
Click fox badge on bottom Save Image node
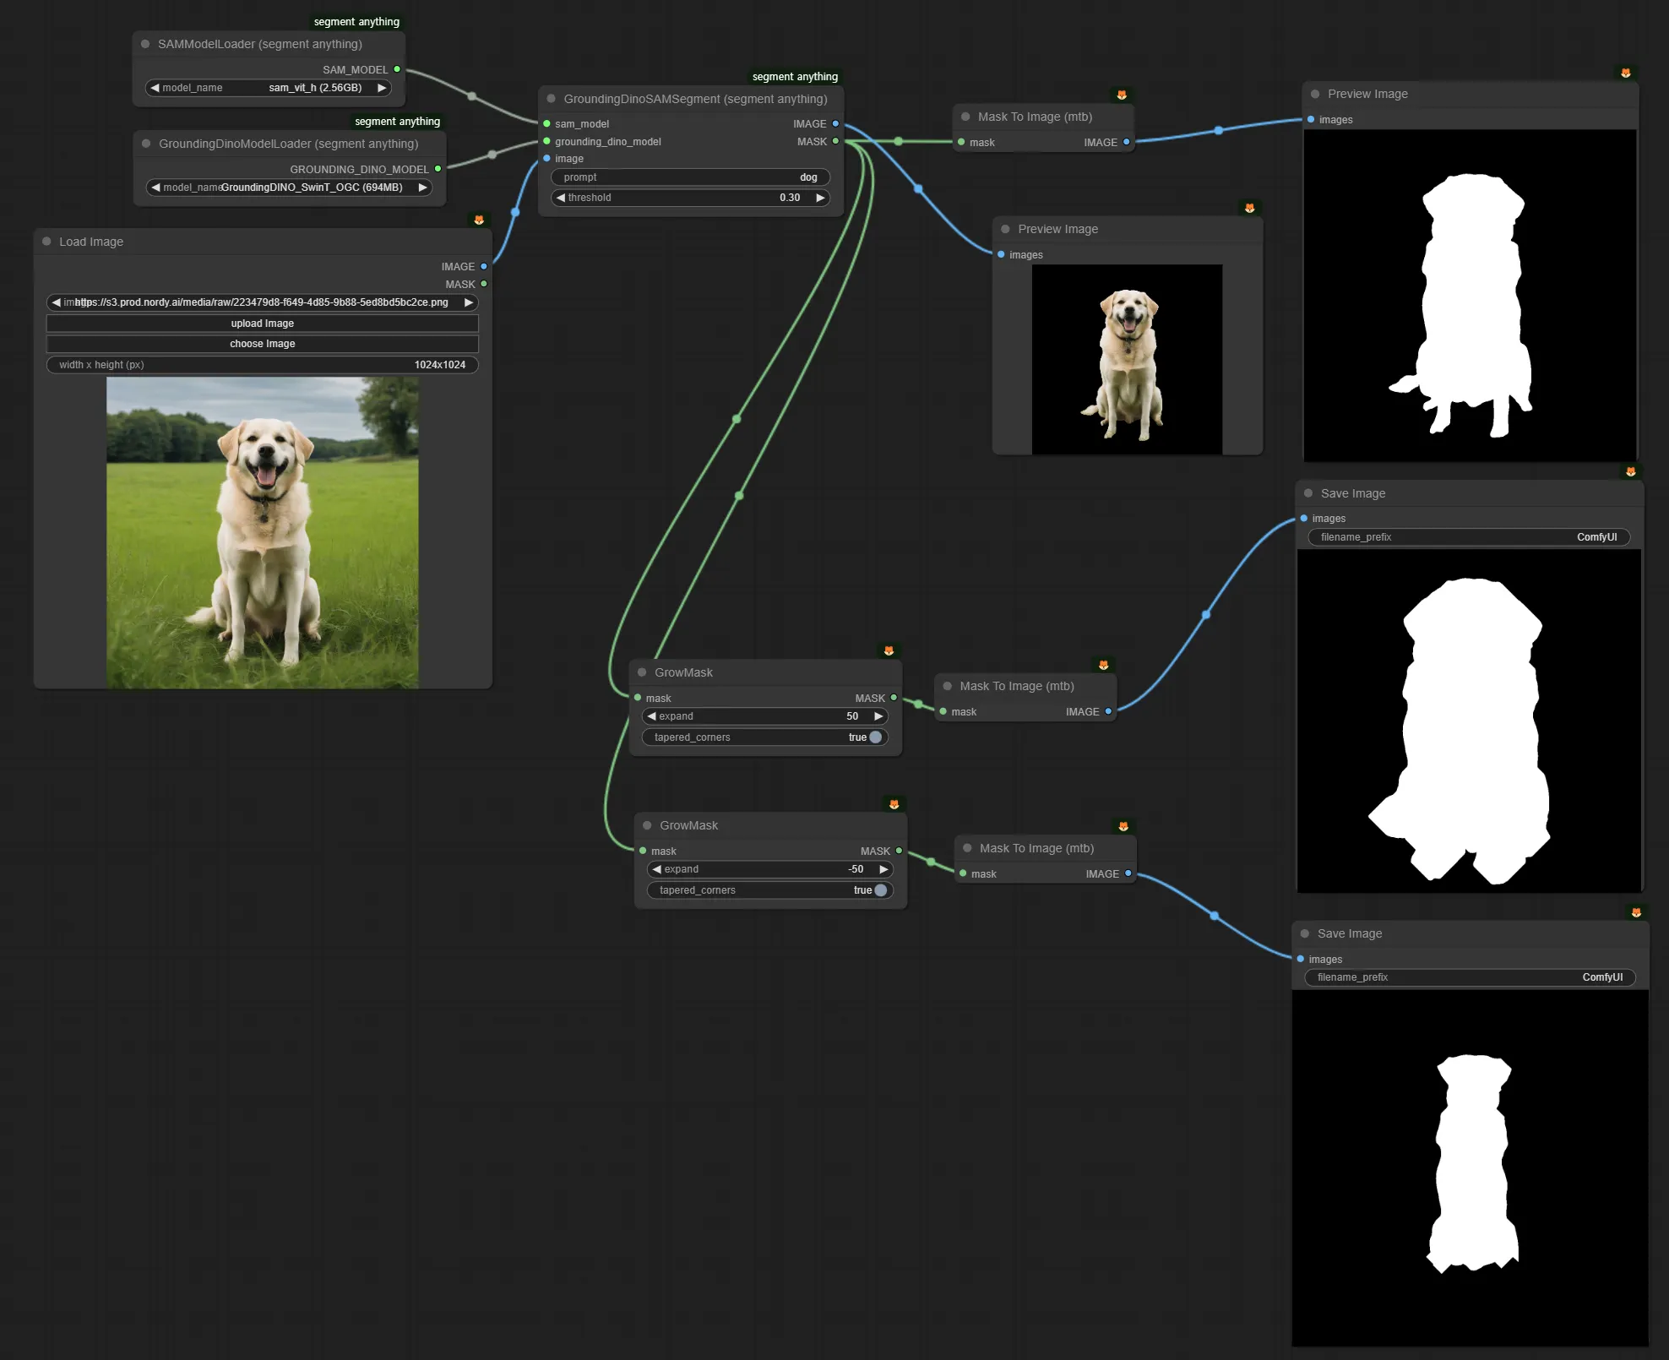point(1636,912)
